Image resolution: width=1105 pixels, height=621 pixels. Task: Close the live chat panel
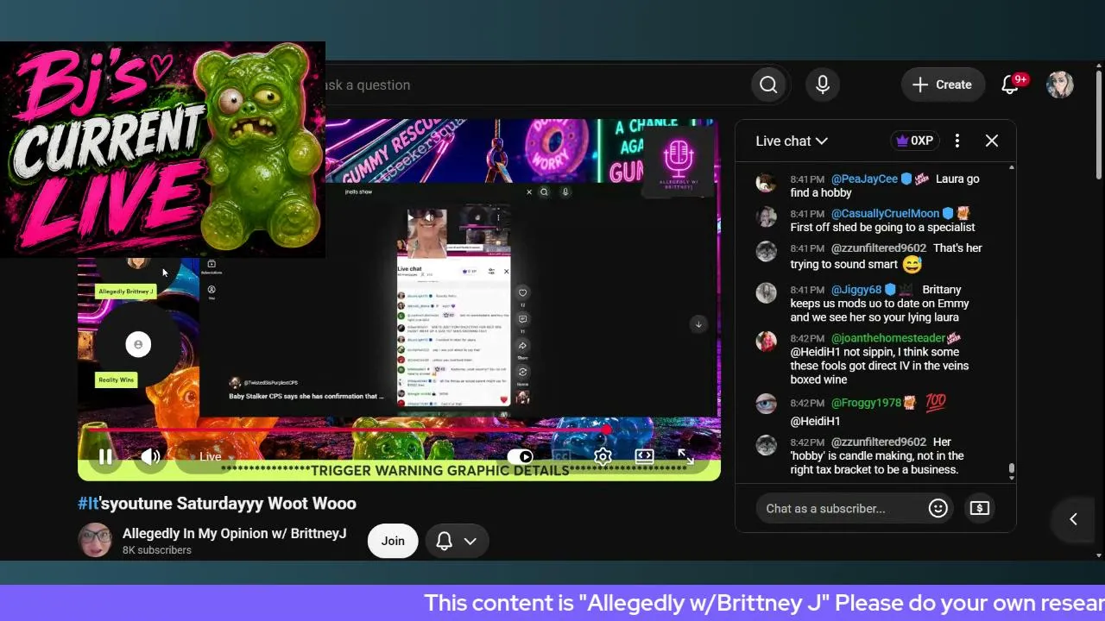pyautogui.click(x=992, y=141)
